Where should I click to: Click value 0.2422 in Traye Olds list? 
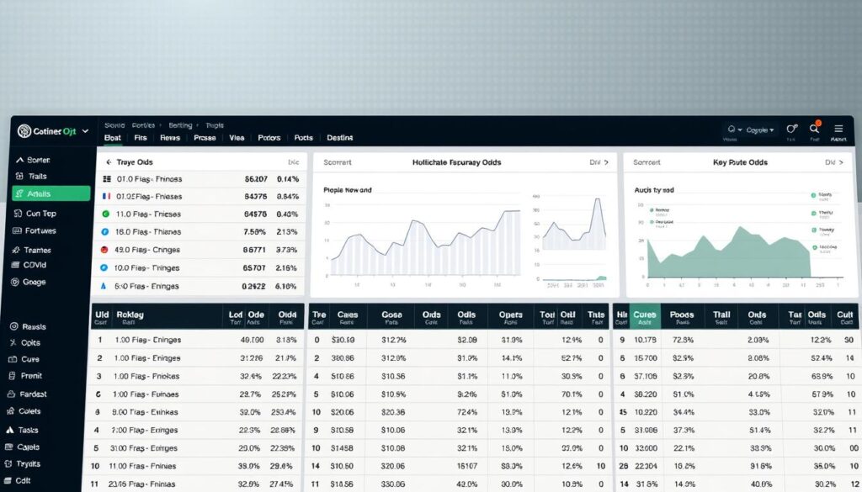click(x=253, y=286)
